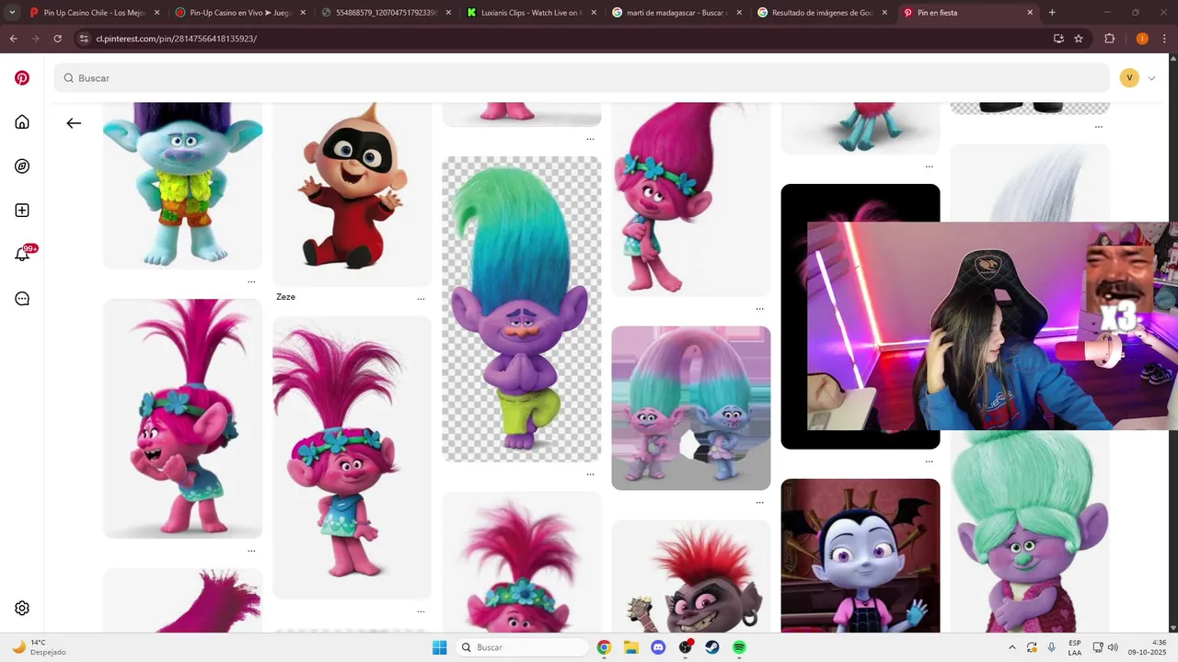
Task: Click the Chrome profile avatar
Action: tap(1142, 39)
